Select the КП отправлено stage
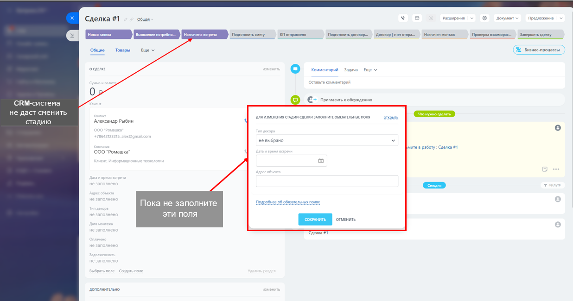 click(300, 35)
